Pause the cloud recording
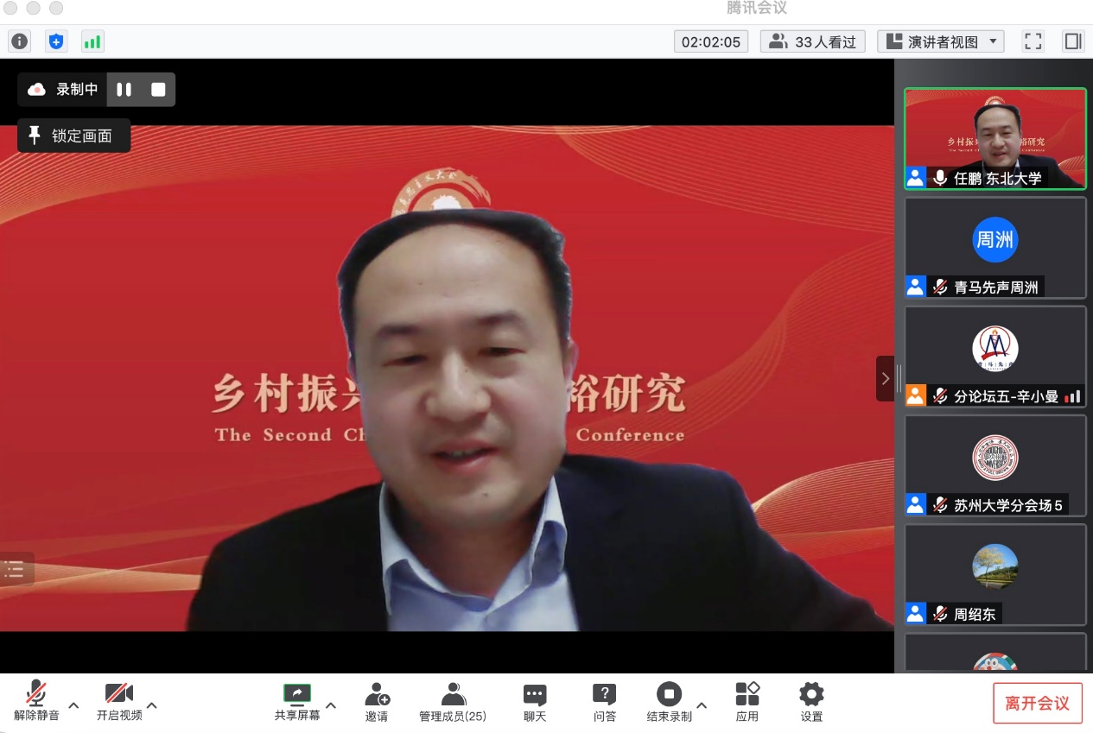The width and height of the screenshot is (1093, 733). click(124, 90)
